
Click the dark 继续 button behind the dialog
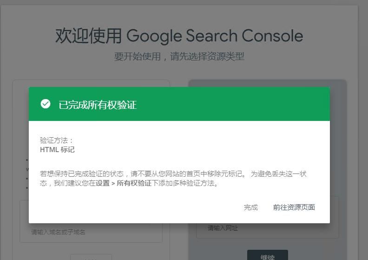268,255
